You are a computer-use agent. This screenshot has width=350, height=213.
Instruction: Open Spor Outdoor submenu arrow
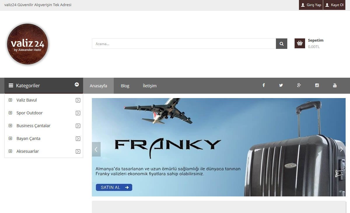[x=78, y=113]
